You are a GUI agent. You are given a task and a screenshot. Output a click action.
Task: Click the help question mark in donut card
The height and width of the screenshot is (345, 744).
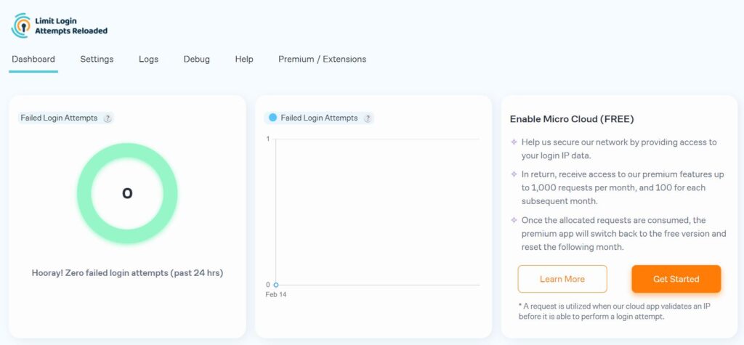click(x=108, y=118)
